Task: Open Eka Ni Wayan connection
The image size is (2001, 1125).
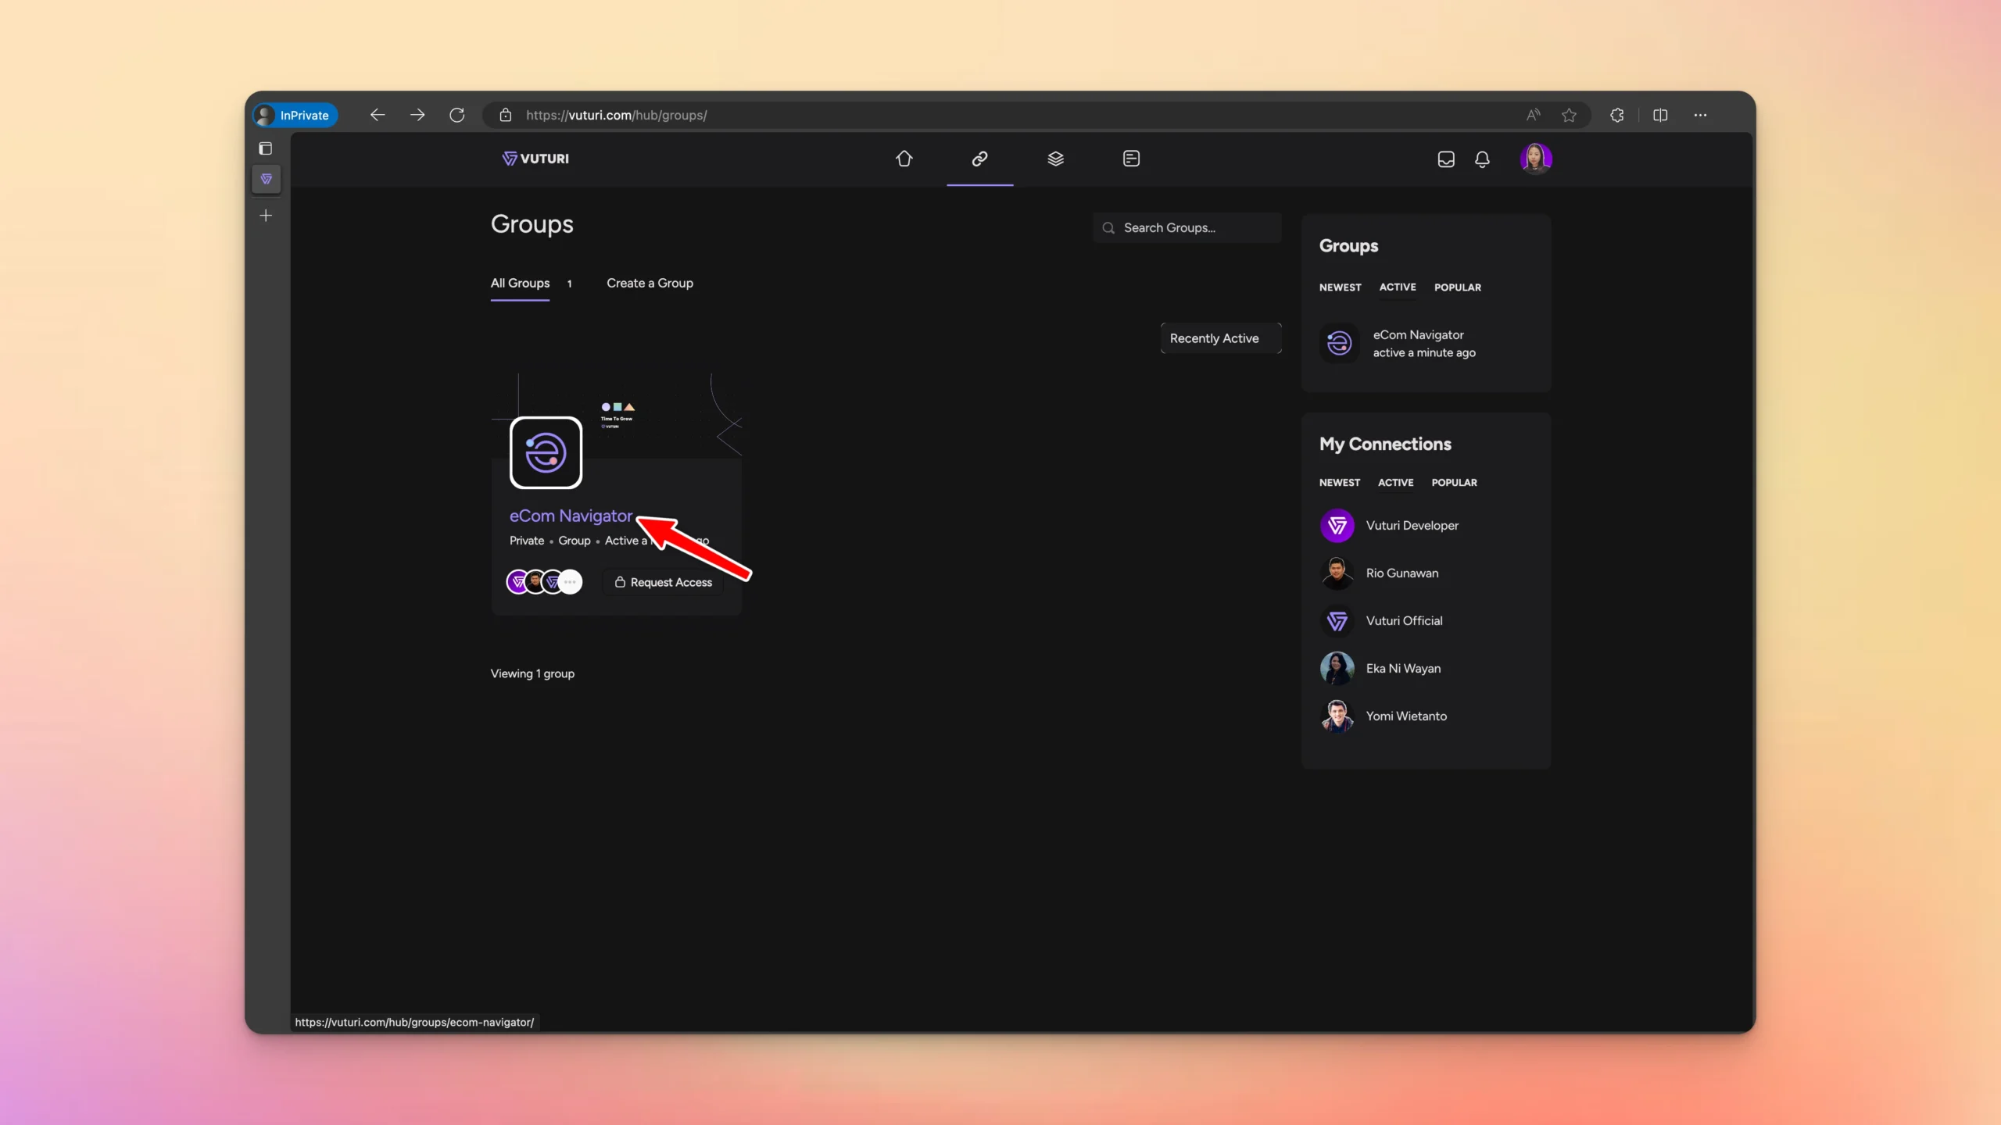Action: pos(1403,669)
